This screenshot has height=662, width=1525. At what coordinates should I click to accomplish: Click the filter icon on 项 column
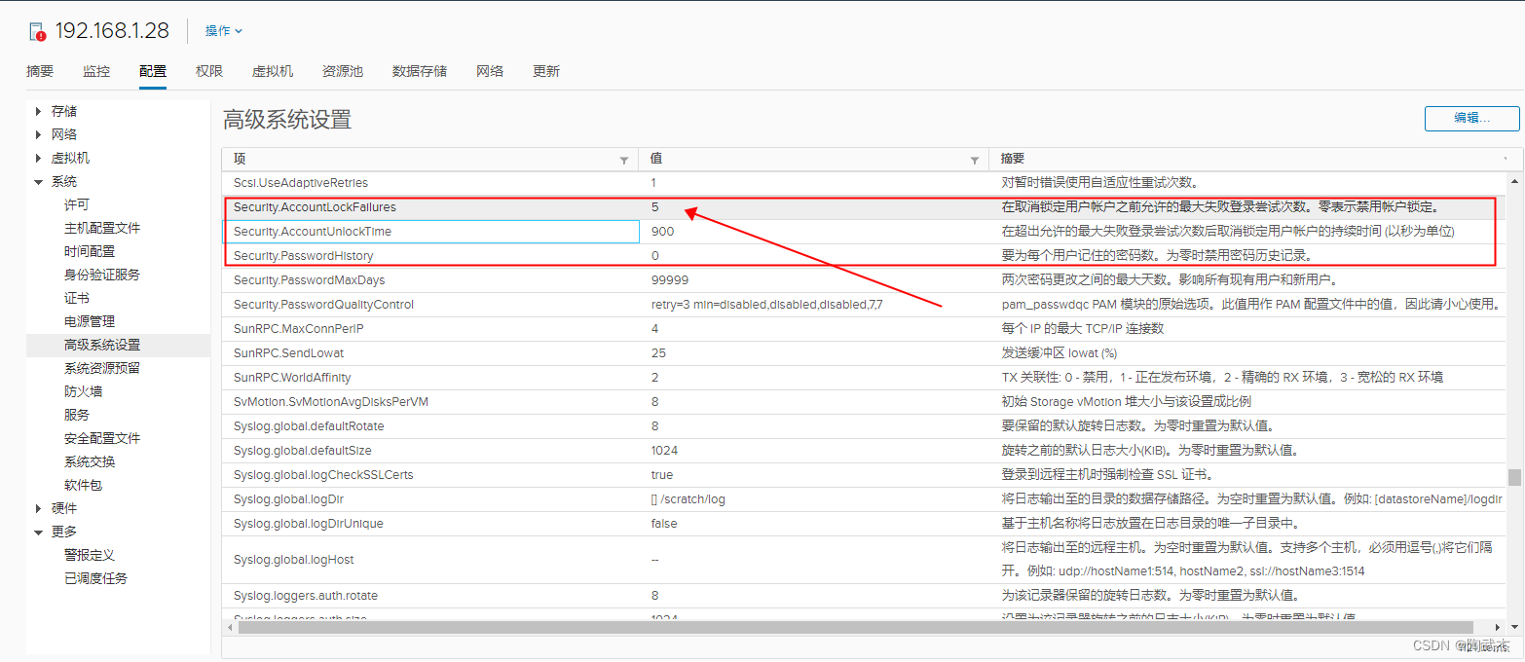click(x=624, y=160)
